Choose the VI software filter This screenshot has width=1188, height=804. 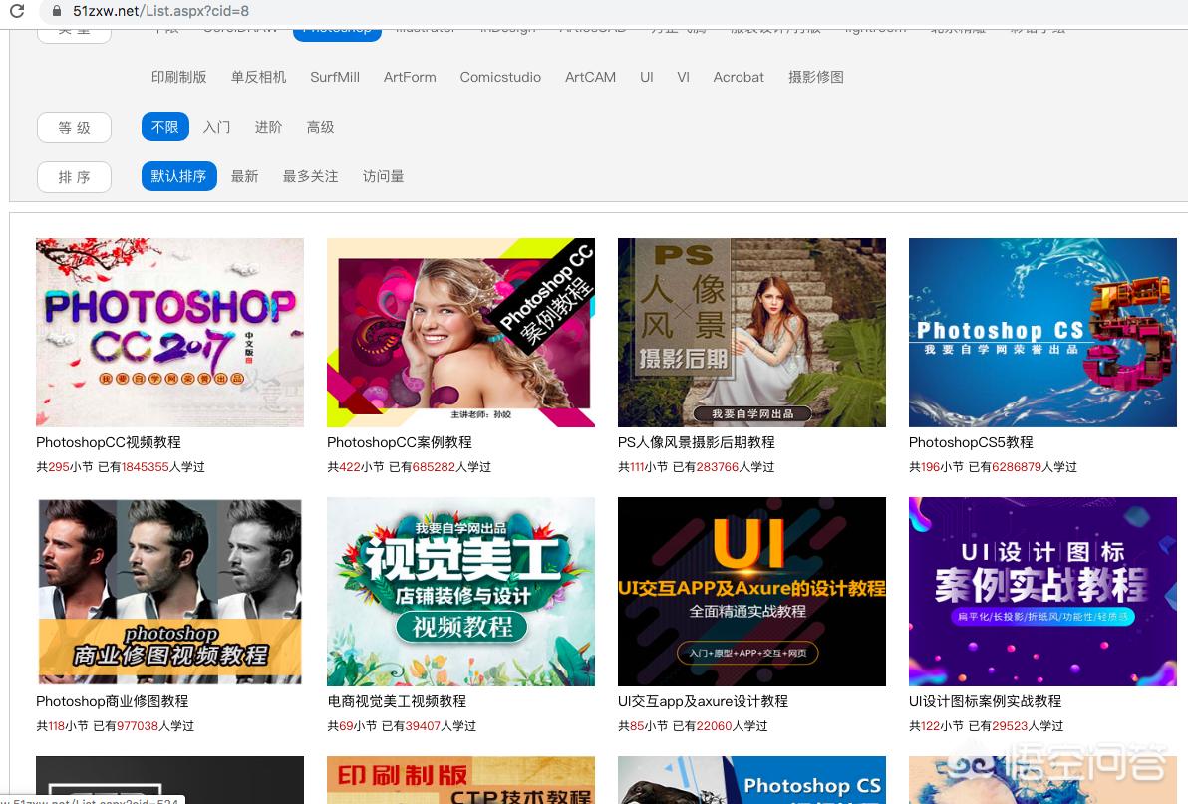(x=683, y=77)
